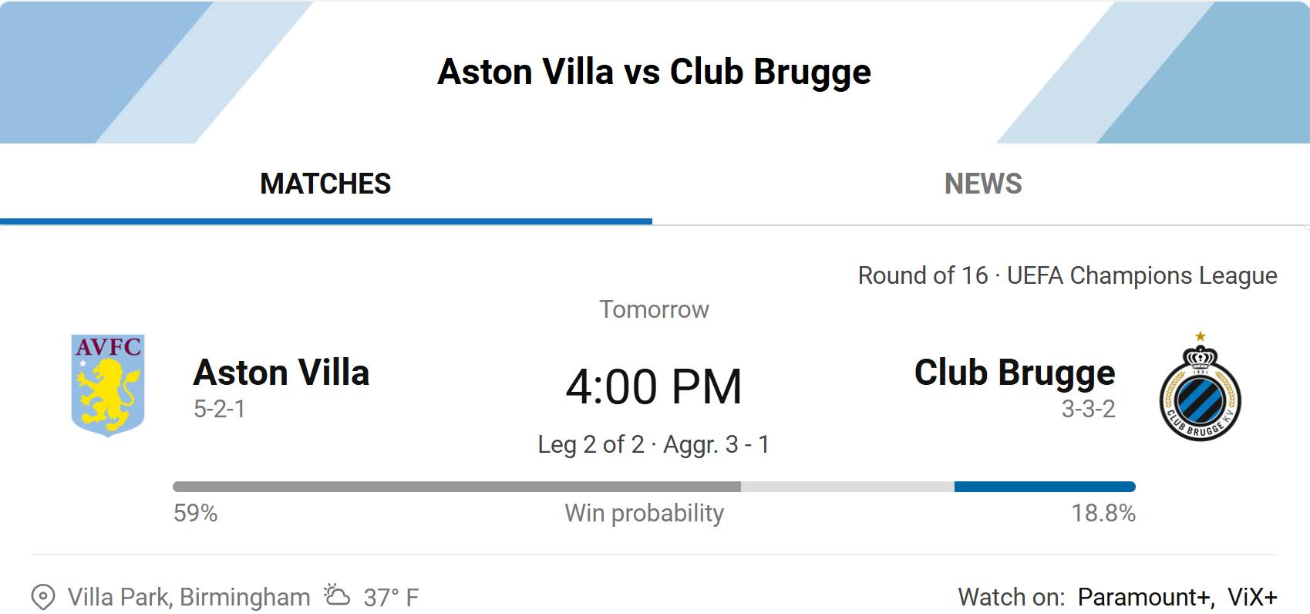Open the Club Brugge team name link
Screen dimensions: 1310x614
[x=1015, y=373]
